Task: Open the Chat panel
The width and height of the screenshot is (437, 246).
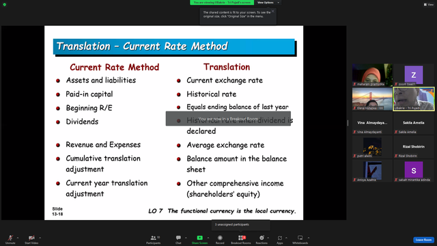Action: [178, 239]
